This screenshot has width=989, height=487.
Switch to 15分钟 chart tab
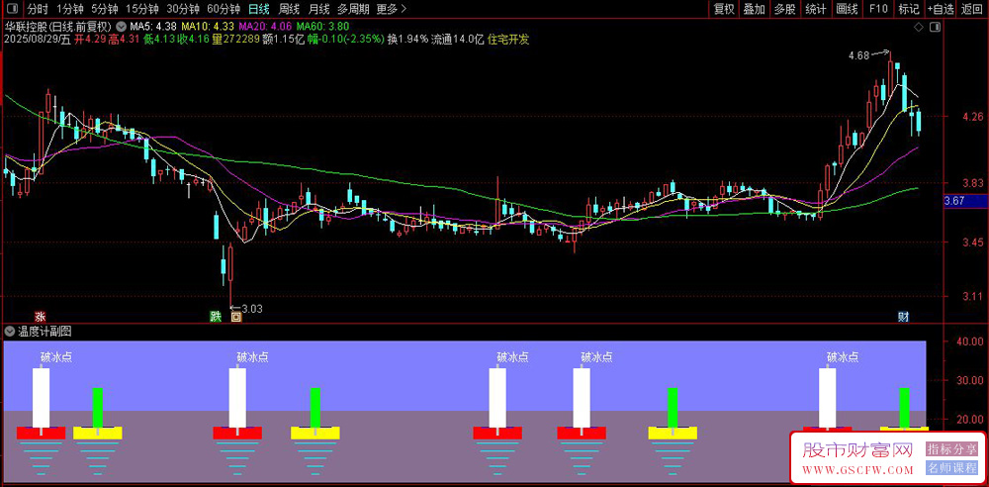141,9
